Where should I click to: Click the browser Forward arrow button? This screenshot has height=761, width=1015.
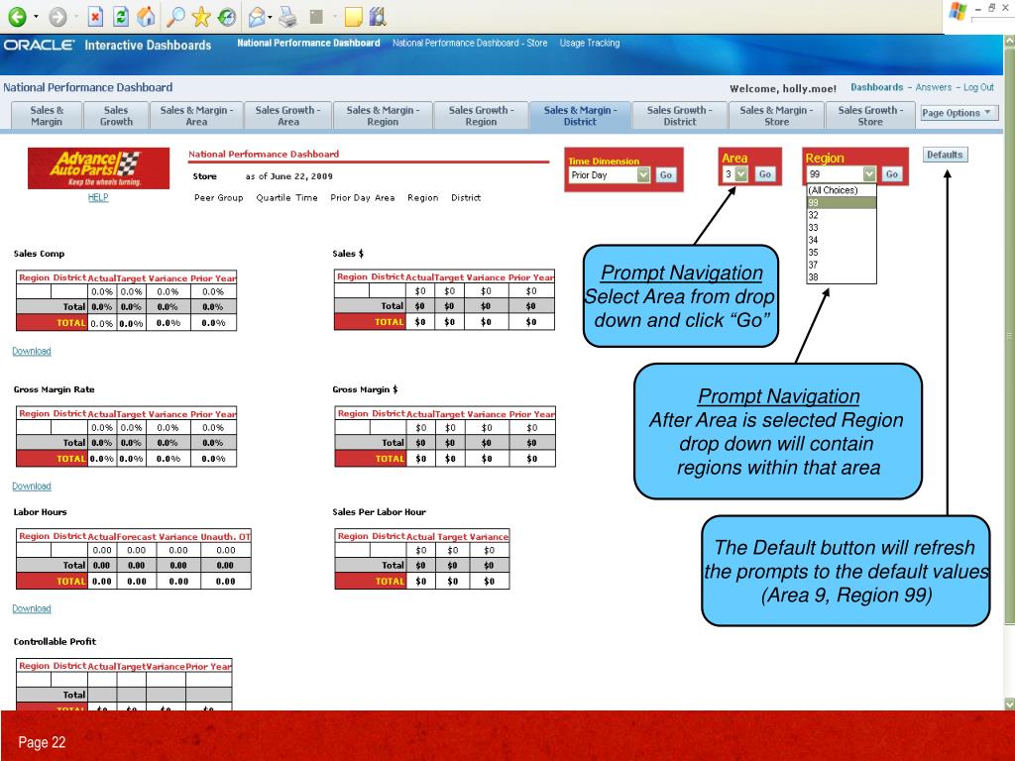(x=57, y=16)
